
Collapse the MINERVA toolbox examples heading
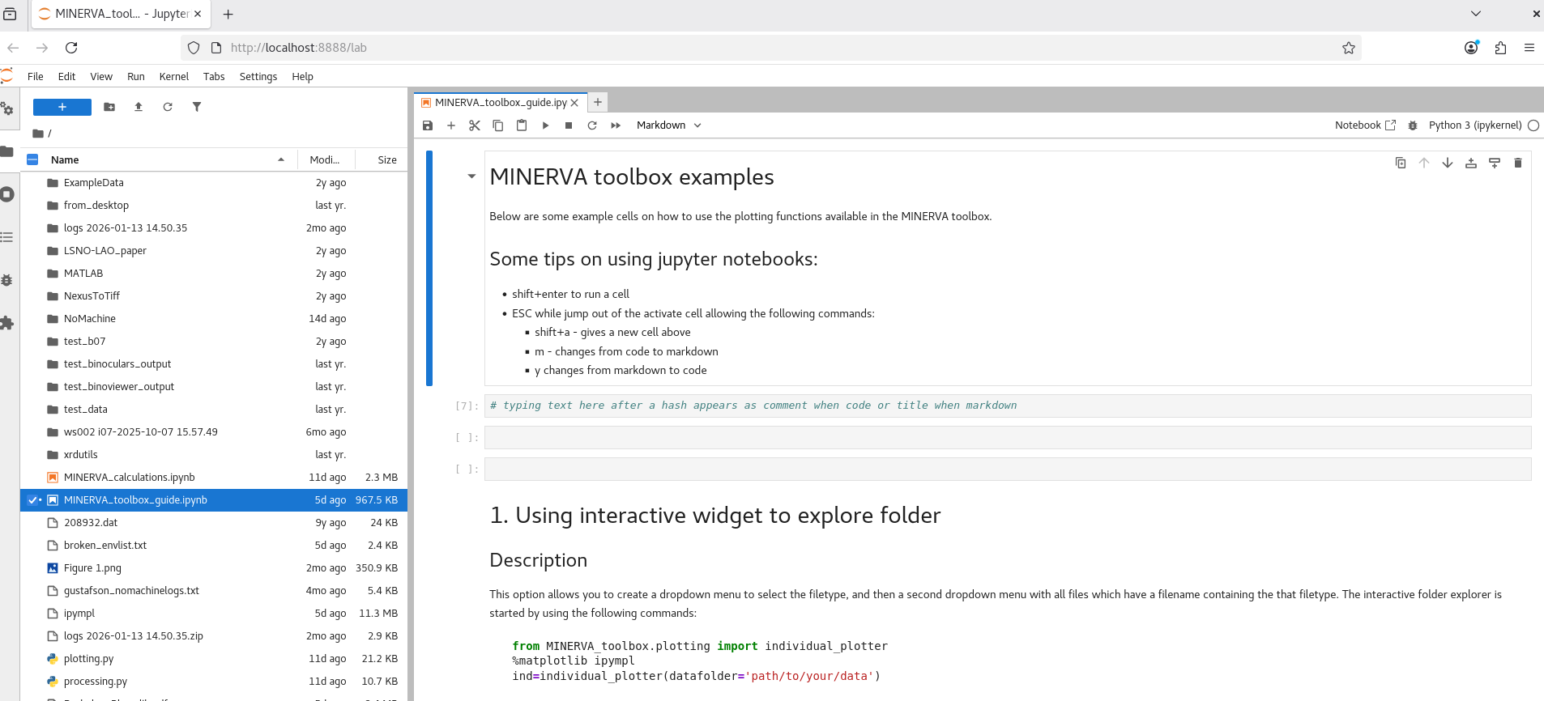click(x=471, y=176)
